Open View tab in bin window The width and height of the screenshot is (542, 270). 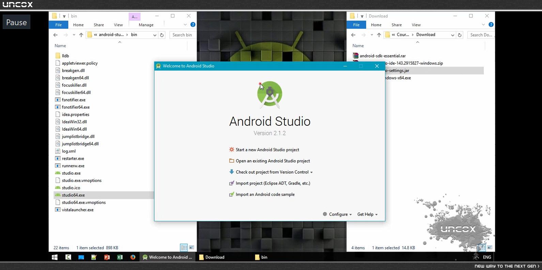(119, 25)
